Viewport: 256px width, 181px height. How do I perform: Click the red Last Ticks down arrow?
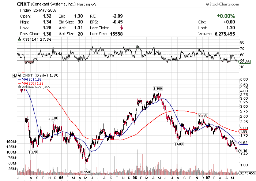pyautogui.click(x=122, y=28)
